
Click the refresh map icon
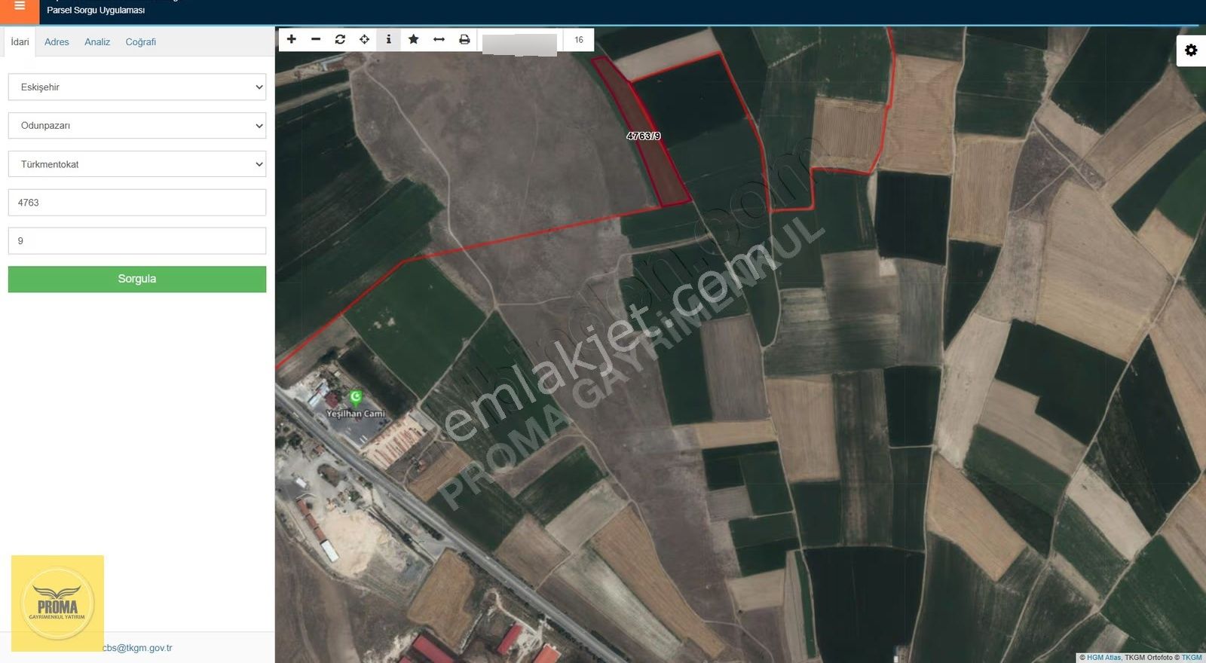[340, 39]
